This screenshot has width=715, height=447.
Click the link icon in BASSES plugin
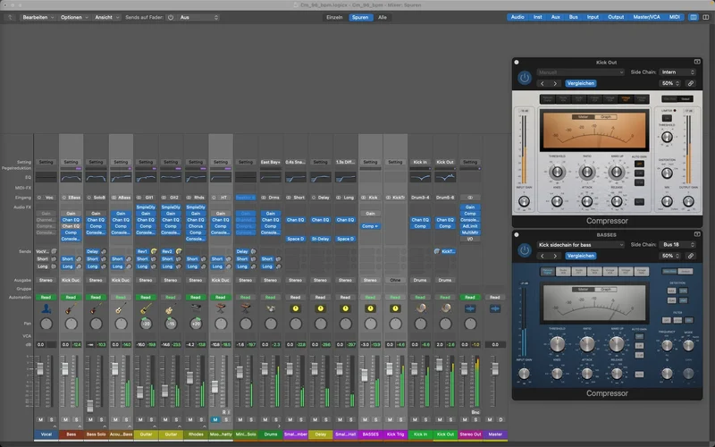[691, 256]
